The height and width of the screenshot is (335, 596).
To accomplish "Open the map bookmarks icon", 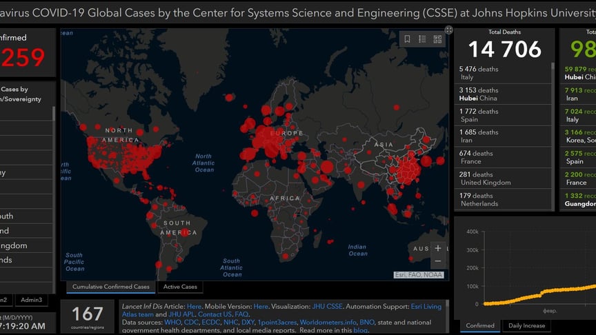I will pyautogui.click(x=407, y=39).
